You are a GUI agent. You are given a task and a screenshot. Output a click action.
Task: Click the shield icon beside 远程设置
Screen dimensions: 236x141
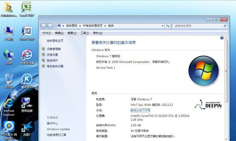tap(44, 55)
